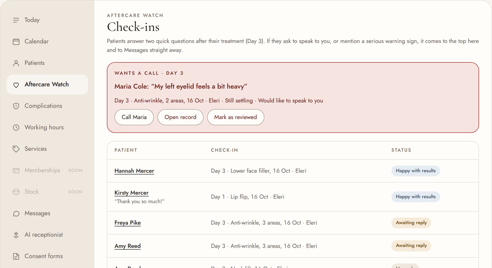Click the Today list icon in sidebar

(16, 20)
